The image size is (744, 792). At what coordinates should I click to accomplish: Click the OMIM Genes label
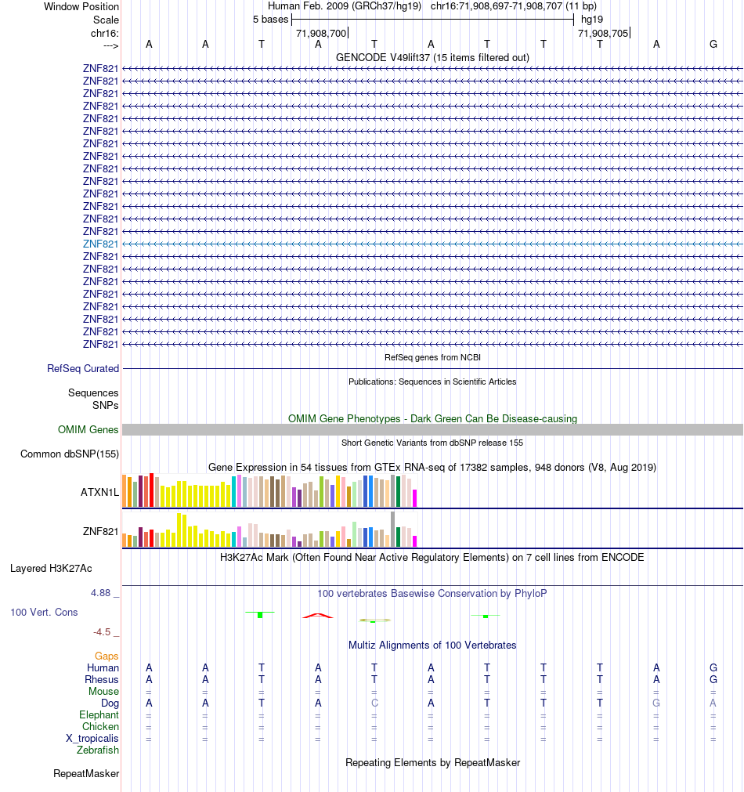[88, 430]
